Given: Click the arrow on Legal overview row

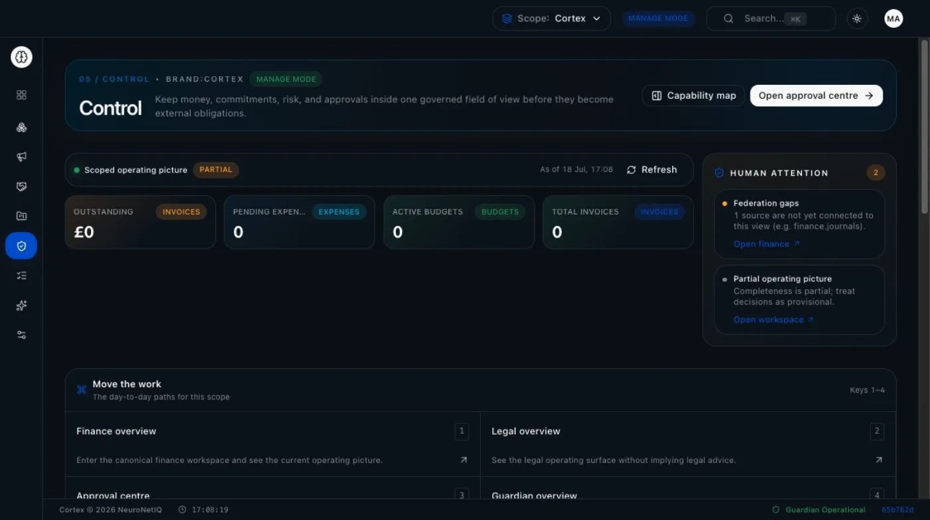Looking at the screenshot, I should coord(879,460).
